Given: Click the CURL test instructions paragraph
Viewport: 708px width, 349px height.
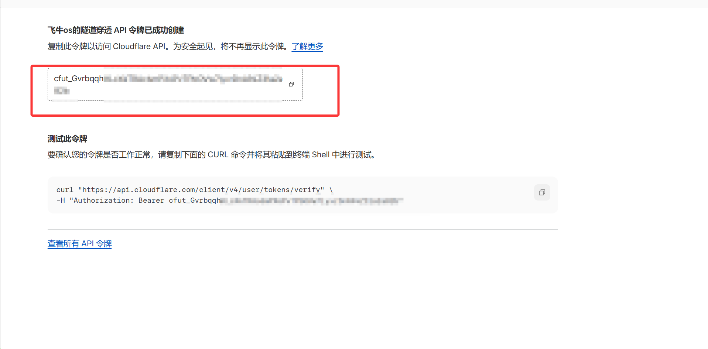Looking at the screenshot, I should [212, 155].
